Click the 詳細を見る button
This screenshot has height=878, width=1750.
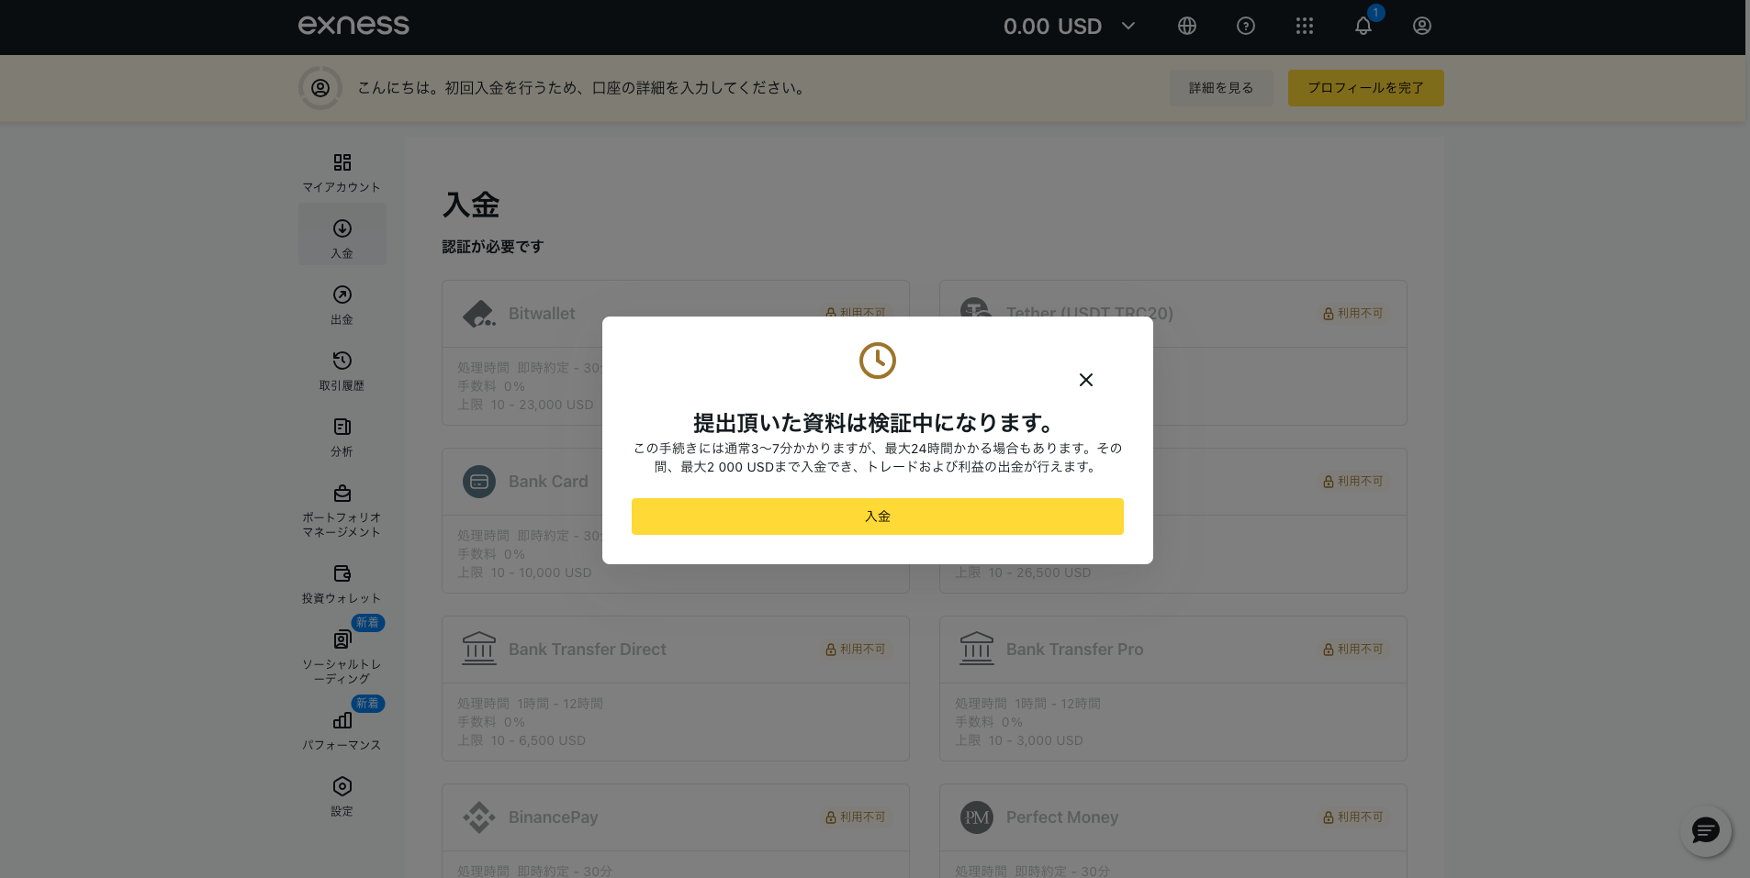click(x=1220, y=88)
